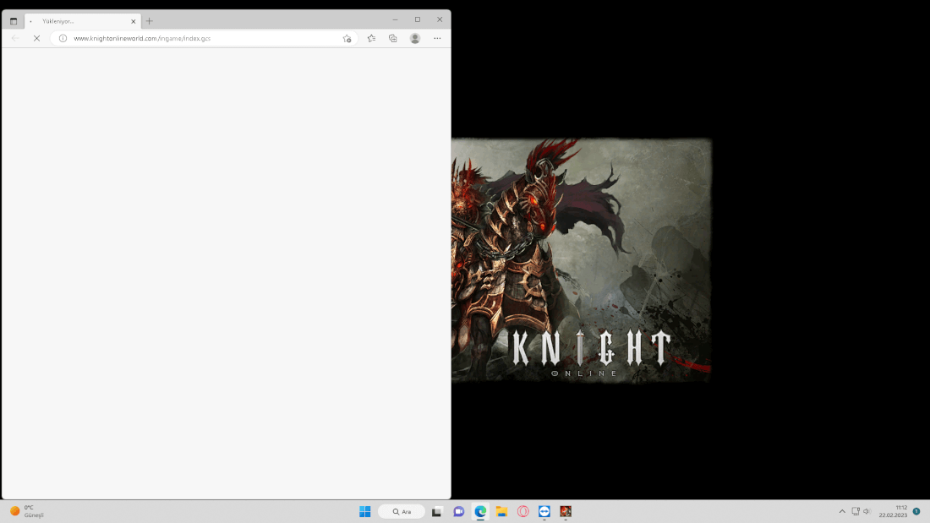Screen dimensions: 930x523
Task: Click the knightonlineworld.com address bar
Action: click(203, 38)
